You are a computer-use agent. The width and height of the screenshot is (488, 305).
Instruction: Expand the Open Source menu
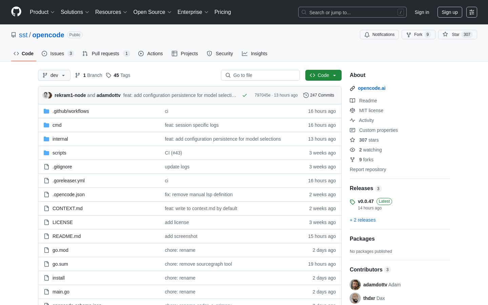point(152,12)
